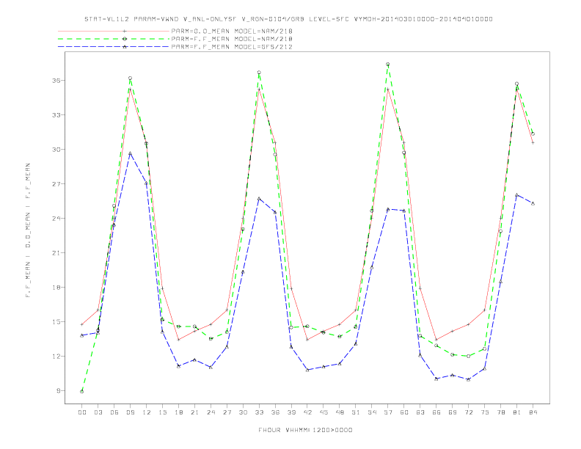Viewport: 581px width, 449px height.
Task: Click blue GFS triangle peak at hour 33
Action: click(259, 199)
